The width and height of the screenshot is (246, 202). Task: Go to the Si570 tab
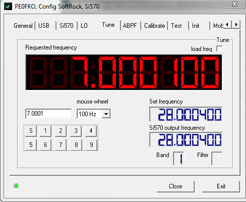pyautogui.click(x=67, y=26)
